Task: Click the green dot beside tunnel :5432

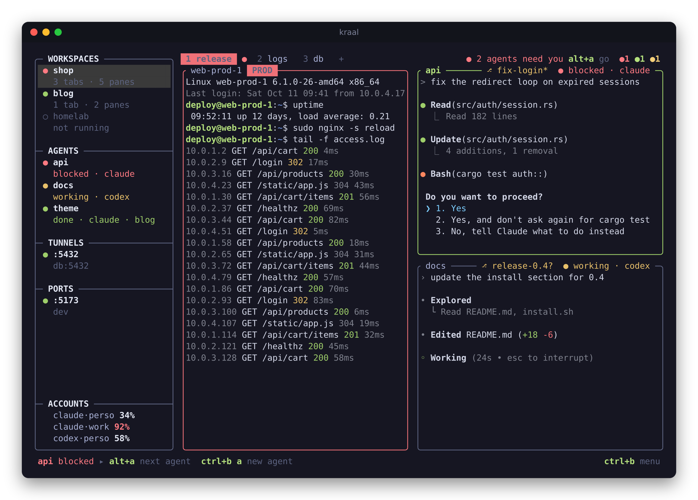Action: [45, 255]
